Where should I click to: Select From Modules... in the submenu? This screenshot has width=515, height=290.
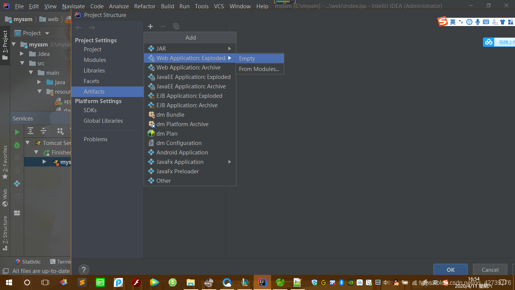pyautogui.click(x=260, y=69)
